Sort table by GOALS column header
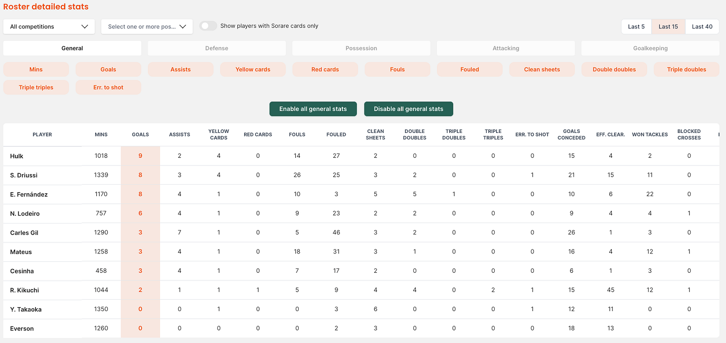This screenshot has width=726, height=343. [140, 134]
